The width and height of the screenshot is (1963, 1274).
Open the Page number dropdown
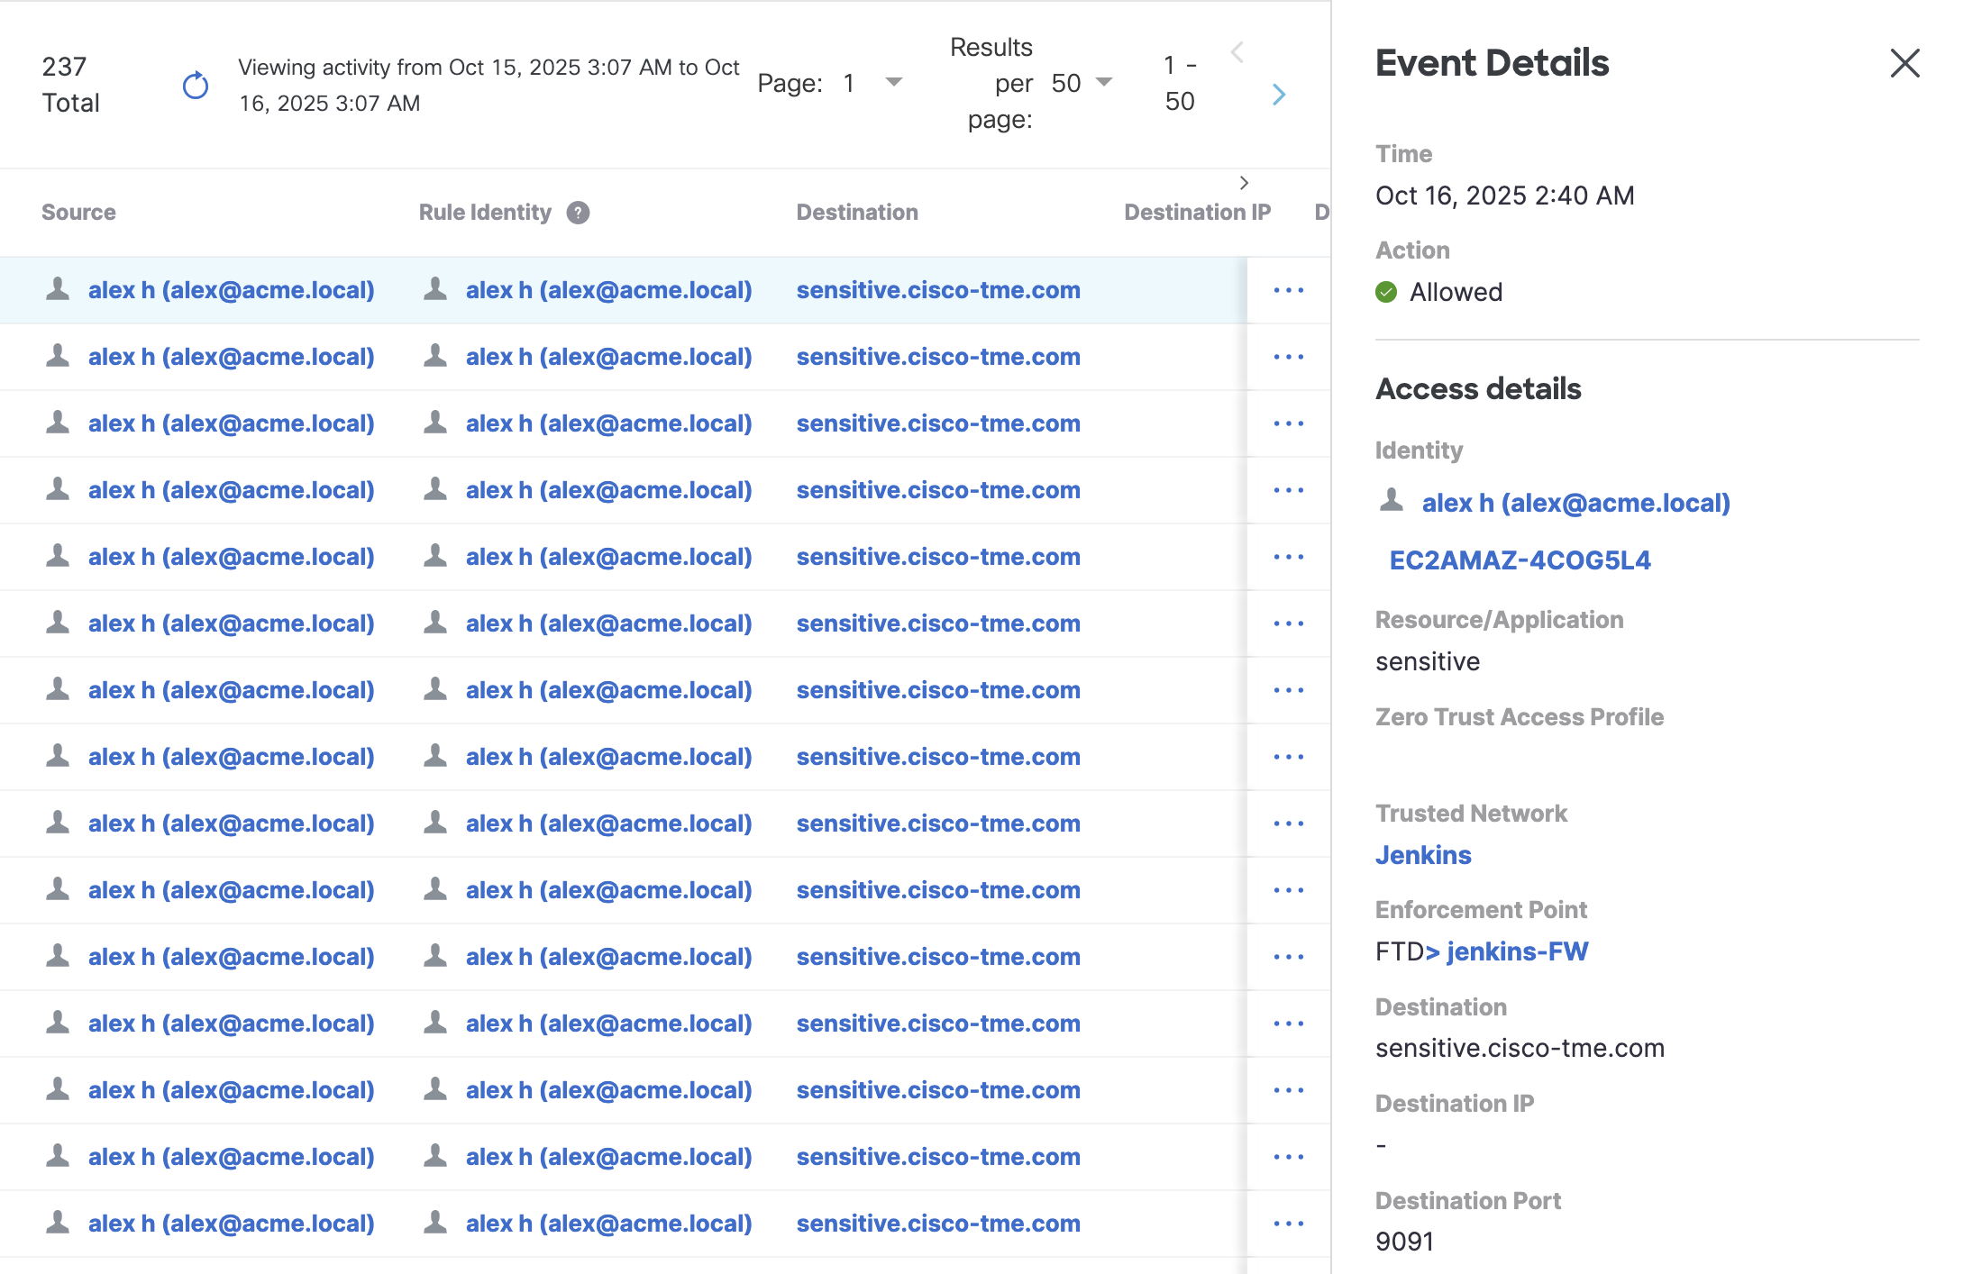pyautogui.click(x=893, y=83)
